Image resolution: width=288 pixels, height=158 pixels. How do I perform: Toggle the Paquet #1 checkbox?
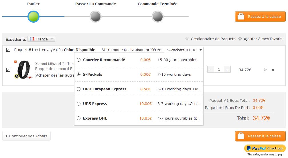point(8,50)
